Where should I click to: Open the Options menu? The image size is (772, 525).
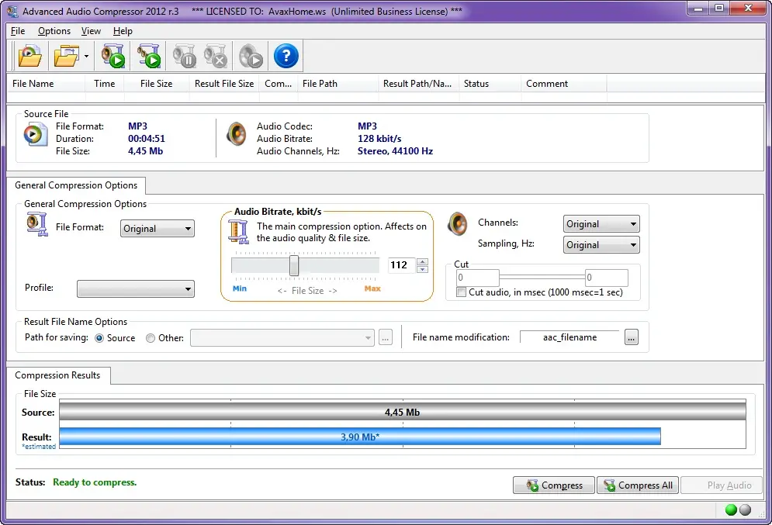pos(54,31)
